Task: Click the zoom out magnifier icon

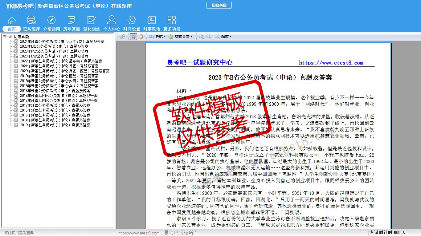Action: [x=201, y=37]
